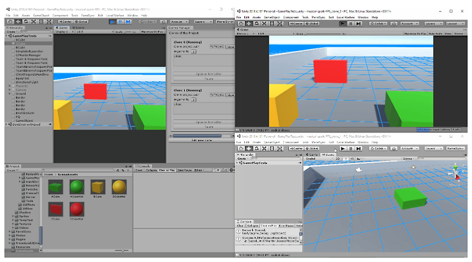This screenshot has height=262, width=472.
Task: Click Step button in clone_1 window
Action: [x=358, y=148]
